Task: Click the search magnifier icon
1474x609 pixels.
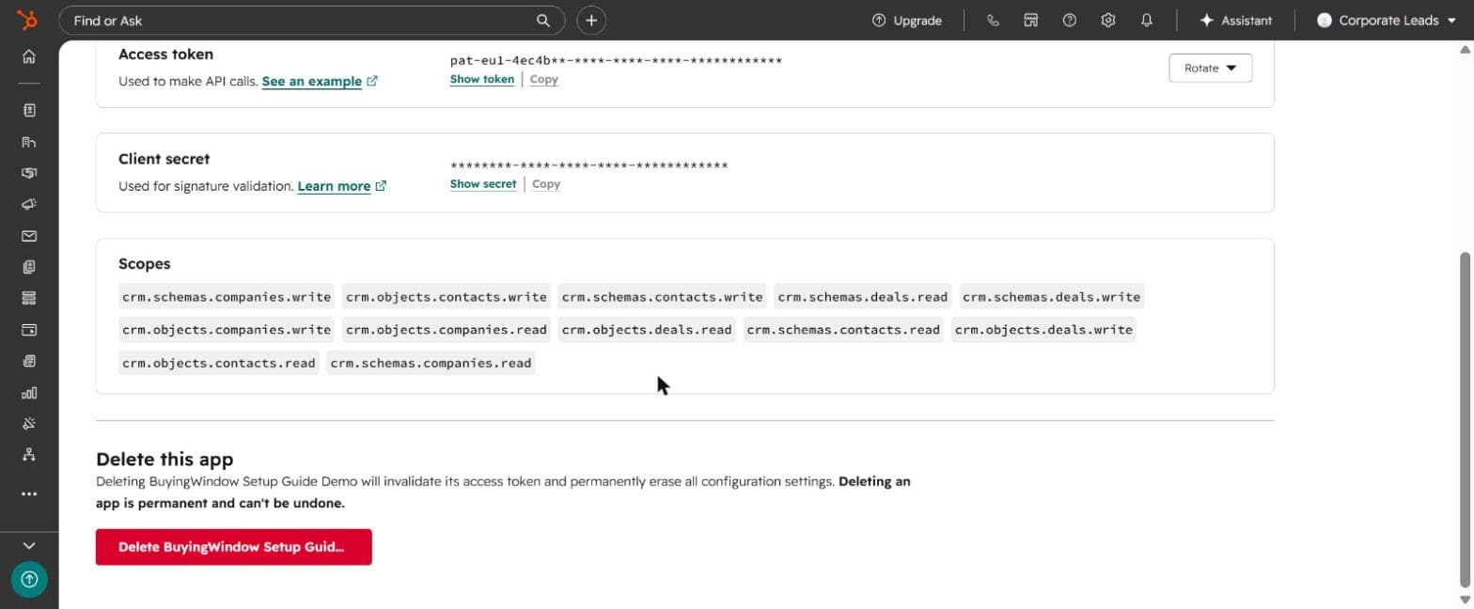Action: [543, 20]
